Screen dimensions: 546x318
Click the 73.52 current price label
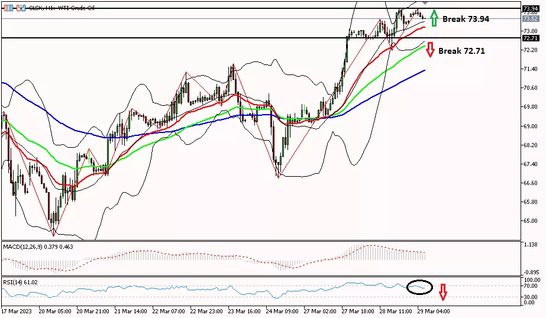click(530, 19)
